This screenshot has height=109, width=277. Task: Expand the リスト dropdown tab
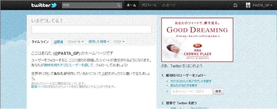tap(119, 42)
